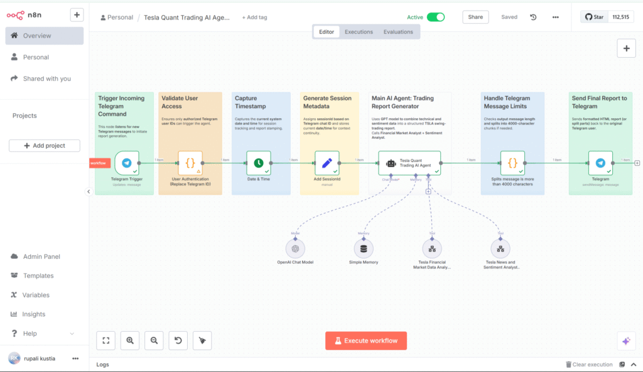643x372 pixels.
Task: Click the Projects heading in the sidebar
Action: (x=24, y=116)
